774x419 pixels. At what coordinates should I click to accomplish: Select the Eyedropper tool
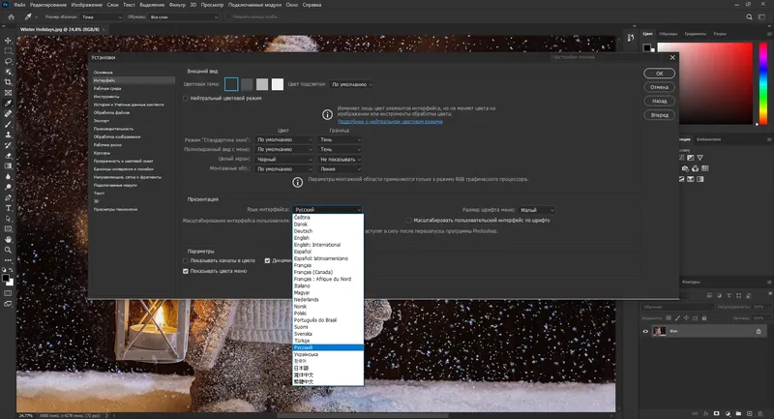click(x=8, y=104)
